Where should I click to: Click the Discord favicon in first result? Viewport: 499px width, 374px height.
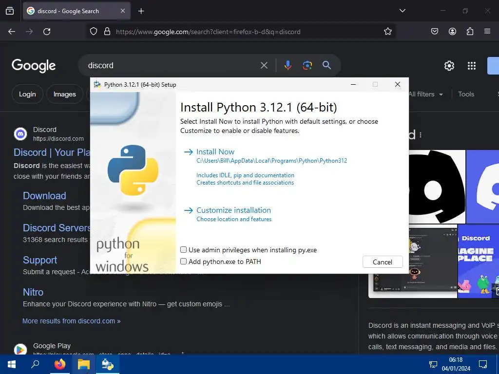pyautogui.click(x=20, y=134)
